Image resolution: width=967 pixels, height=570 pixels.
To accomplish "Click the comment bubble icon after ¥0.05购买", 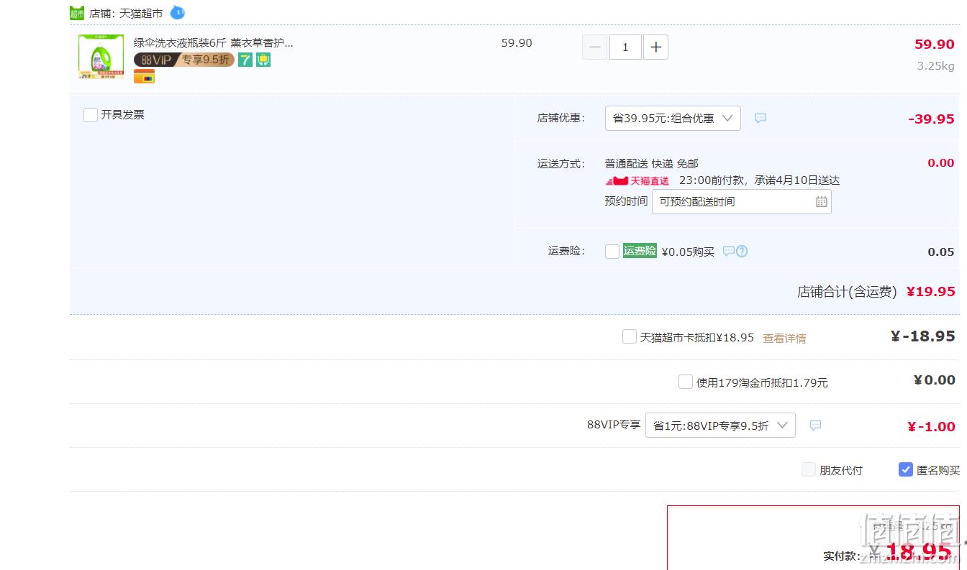I will (728, 252).
